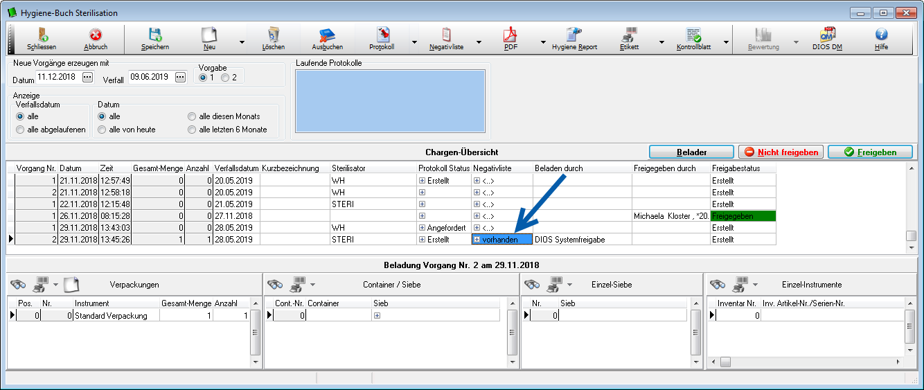The width and height of the screenshot is (924, 390).
Task: Sort by Verfallsdatum column header
Action: pos(236,168)
